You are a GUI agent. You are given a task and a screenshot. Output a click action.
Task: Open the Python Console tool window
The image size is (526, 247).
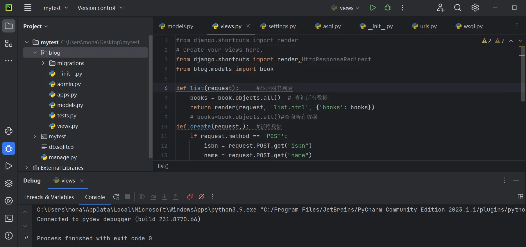[9, 131]
